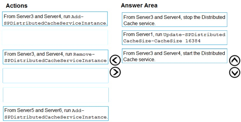Select Server3 and Server4 Add-SPDistributedCacheServiceInstance action
Viewport: 241px width, 122px height.
click(x=55, y=19)
